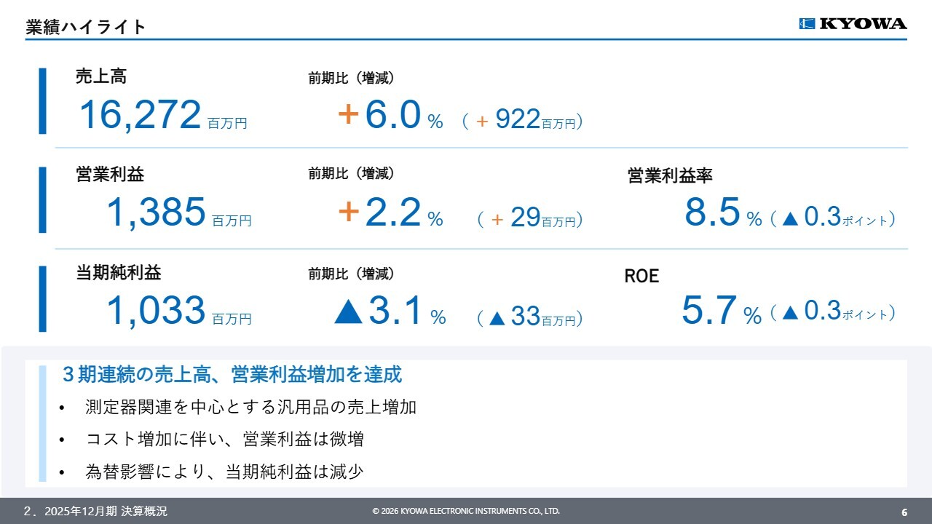Click the orange plus sign before 2.2%

[349, 213]
